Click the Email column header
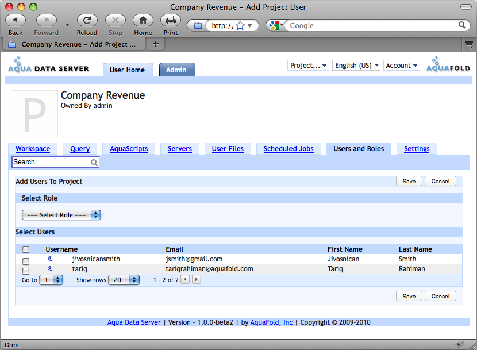Viewport: 477px width, 350px height. pos(174,249)
